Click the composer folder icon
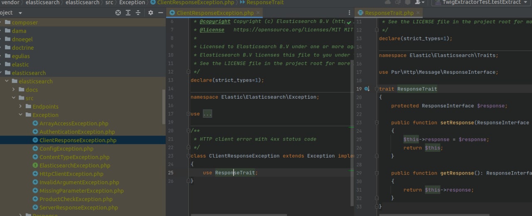The width and height of the screenshot is (532, 216). pyautogui.click(x=7, y=22)
